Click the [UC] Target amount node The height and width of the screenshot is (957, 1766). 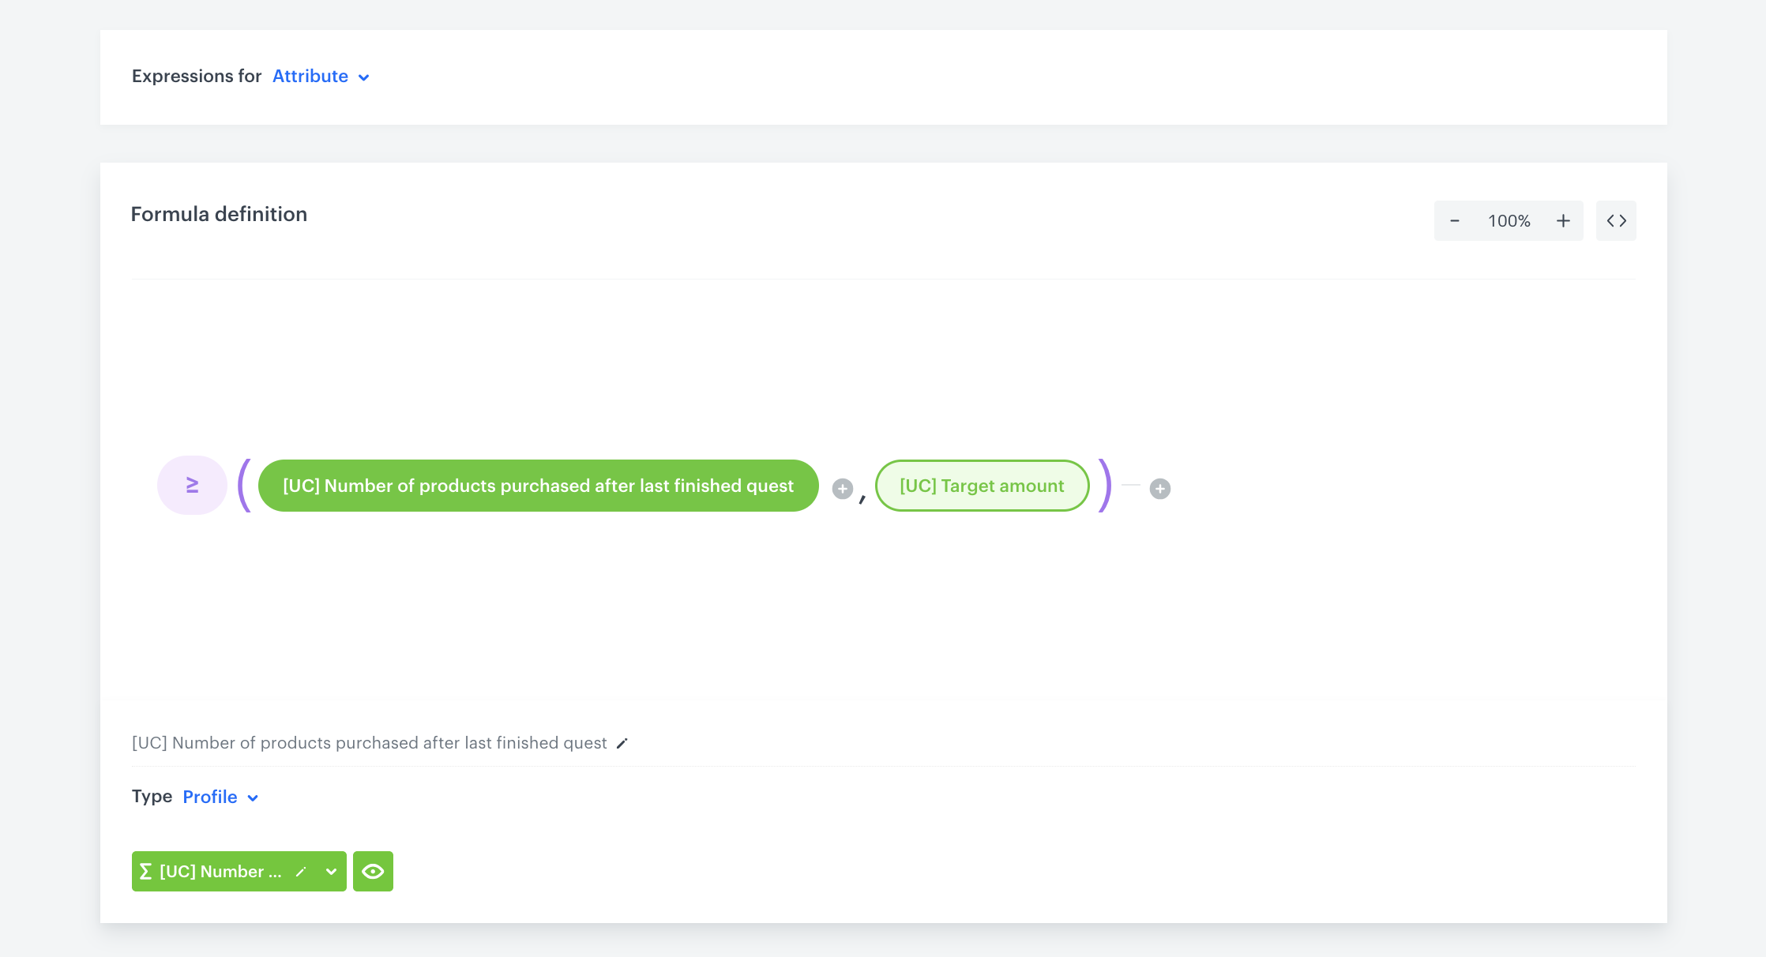(x=981, y=484)
